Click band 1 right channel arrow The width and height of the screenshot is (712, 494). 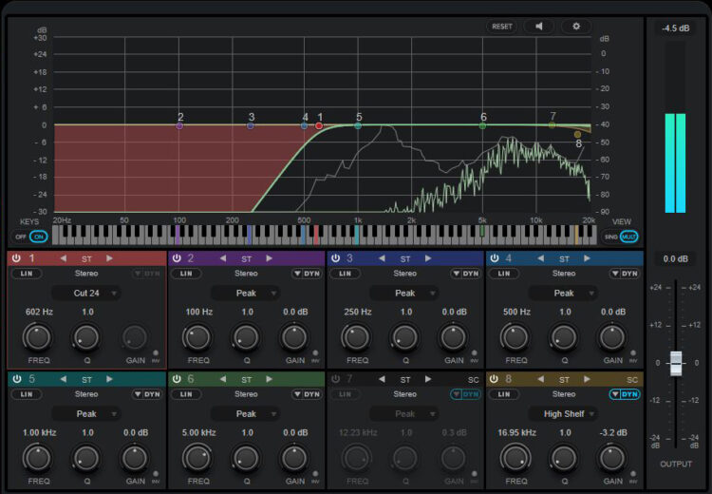click(109, 258)
